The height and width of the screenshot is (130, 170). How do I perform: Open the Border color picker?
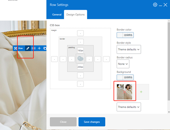coord(125,35)
